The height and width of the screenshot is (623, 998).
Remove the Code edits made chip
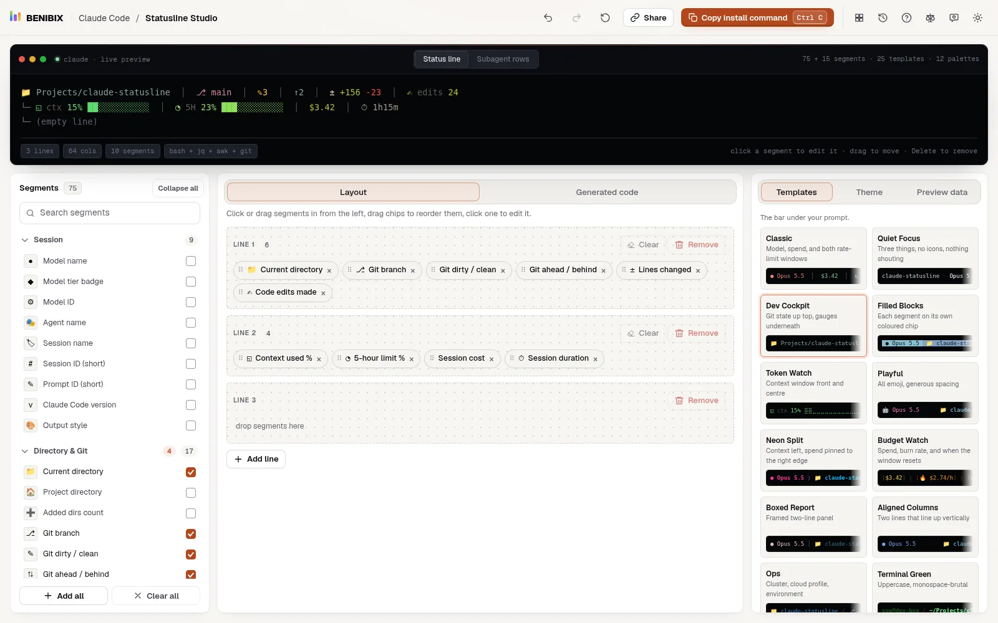coord(323,293)
